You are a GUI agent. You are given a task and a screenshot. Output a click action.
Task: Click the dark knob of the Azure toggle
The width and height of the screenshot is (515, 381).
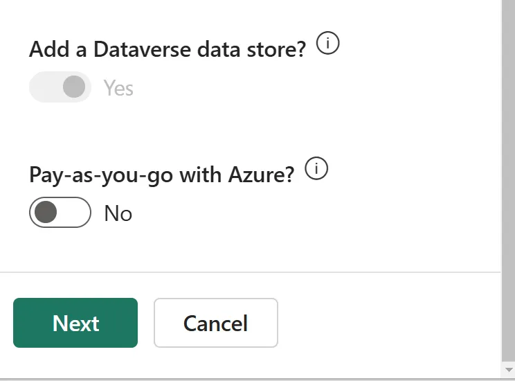click(46, 212)
